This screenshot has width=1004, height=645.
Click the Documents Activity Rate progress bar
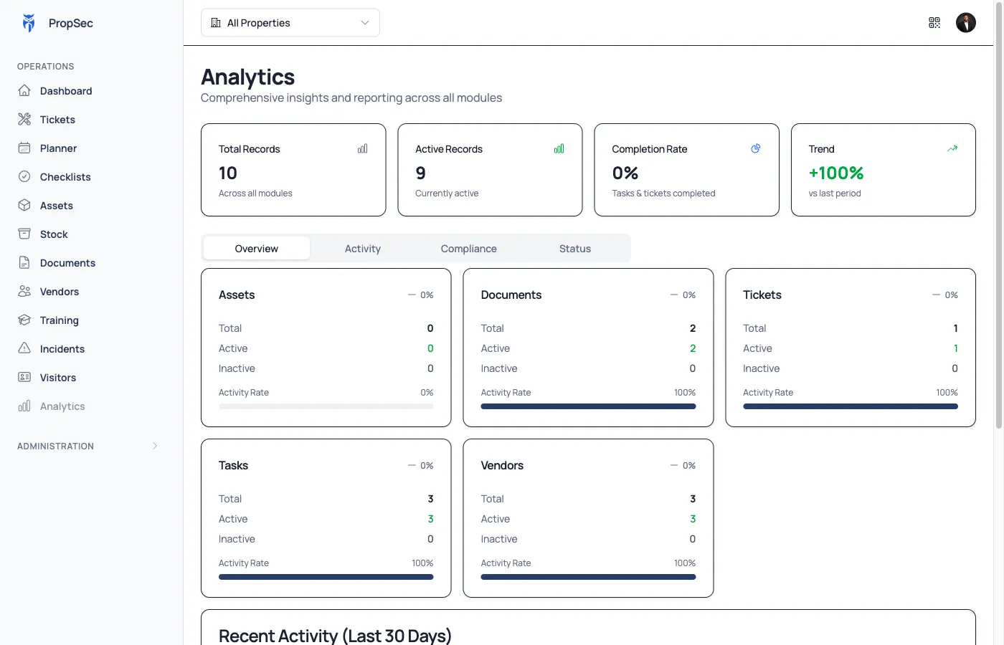point(588,406)
